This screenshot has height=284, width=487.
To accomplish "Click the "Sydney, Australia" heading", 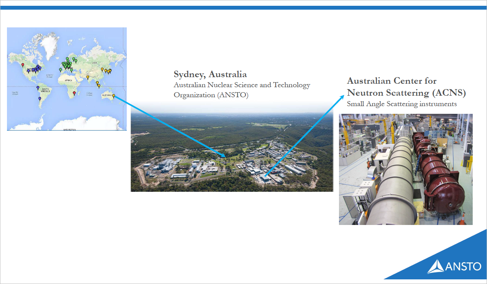I will point(210,74).
